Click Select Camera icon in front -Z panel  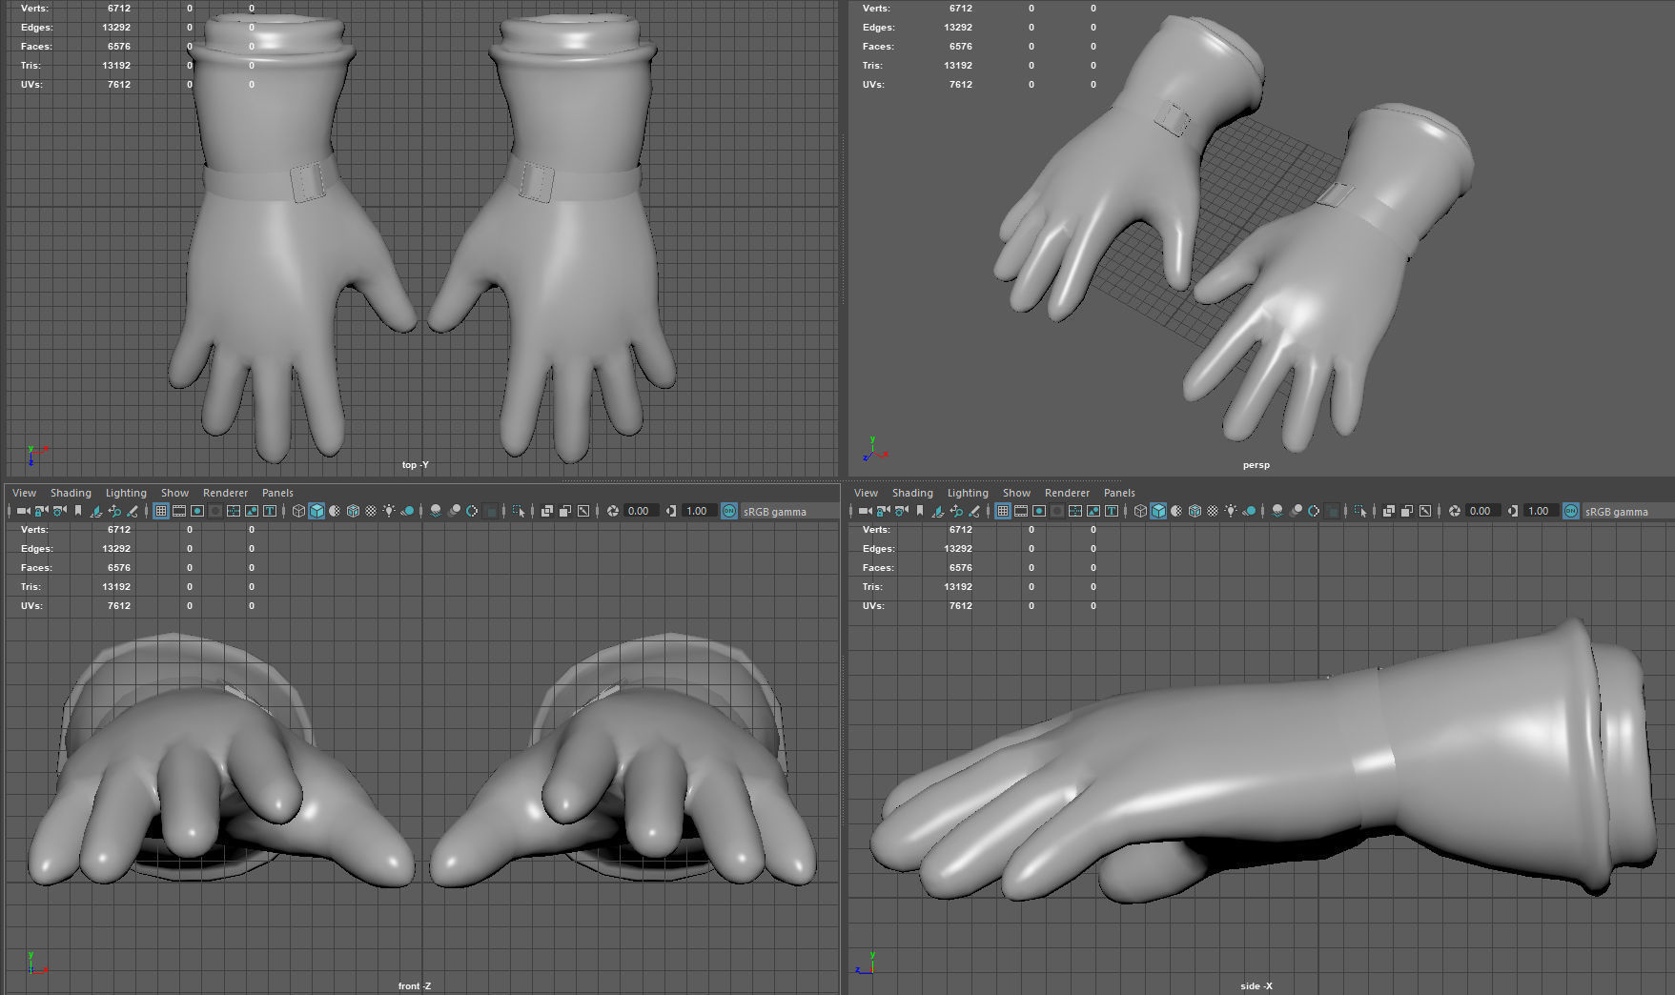click(x=23, y=511)
